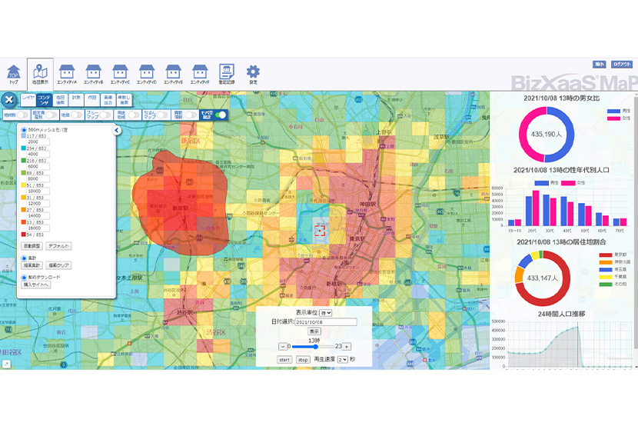Viewport: 638px width, 426px height.
Task: Click the 日付選択 date input field
Action: point(327,322)
